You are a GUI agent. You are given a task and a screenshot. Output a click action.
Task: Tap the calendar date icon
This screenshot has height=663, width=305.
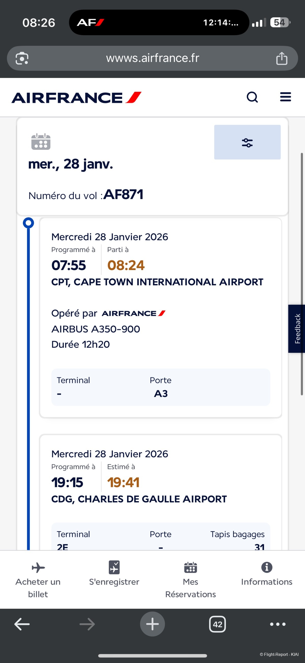tap(41, 142)
